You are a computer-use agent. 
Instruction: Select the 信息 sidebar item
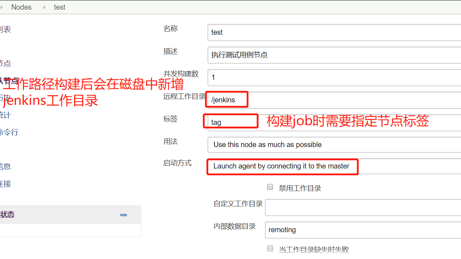pyautogui.click(x=5, y=166)
